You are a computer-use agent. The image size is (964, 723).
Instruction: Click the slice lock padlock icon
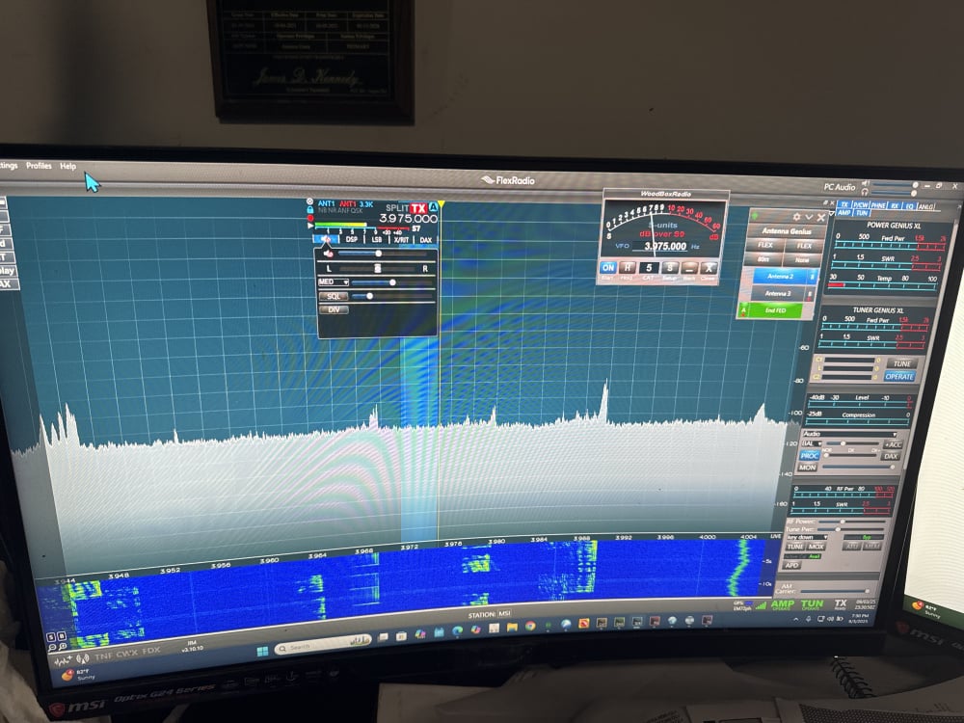click(x=309, y=209)
